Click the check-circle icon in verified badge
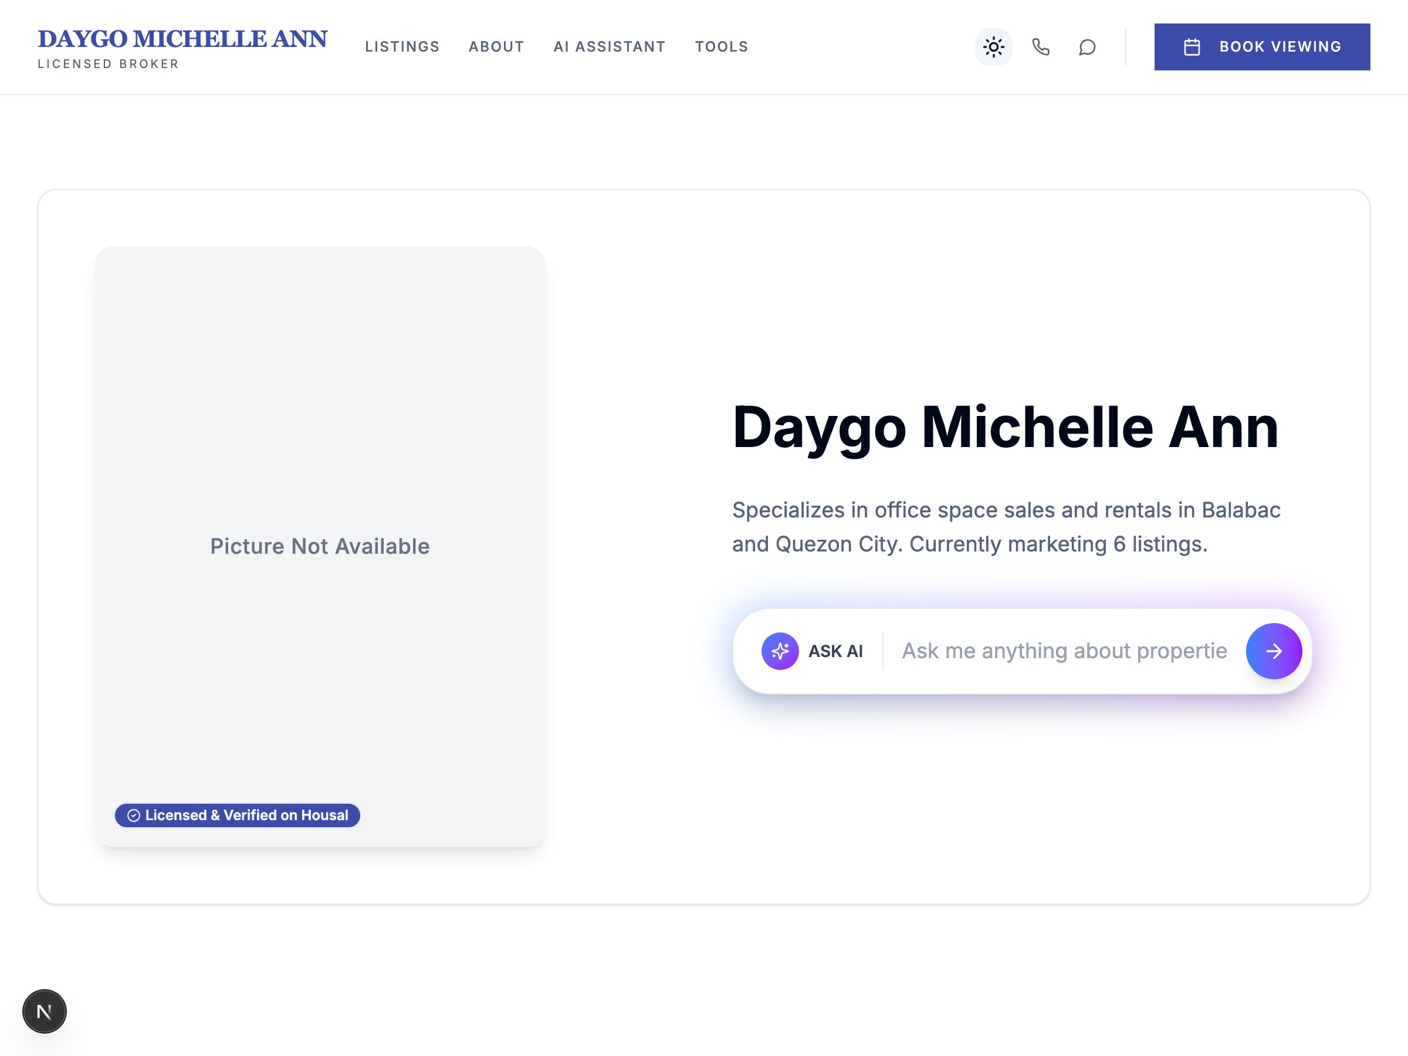The image size is (1408, 1056). coord(134,815)
